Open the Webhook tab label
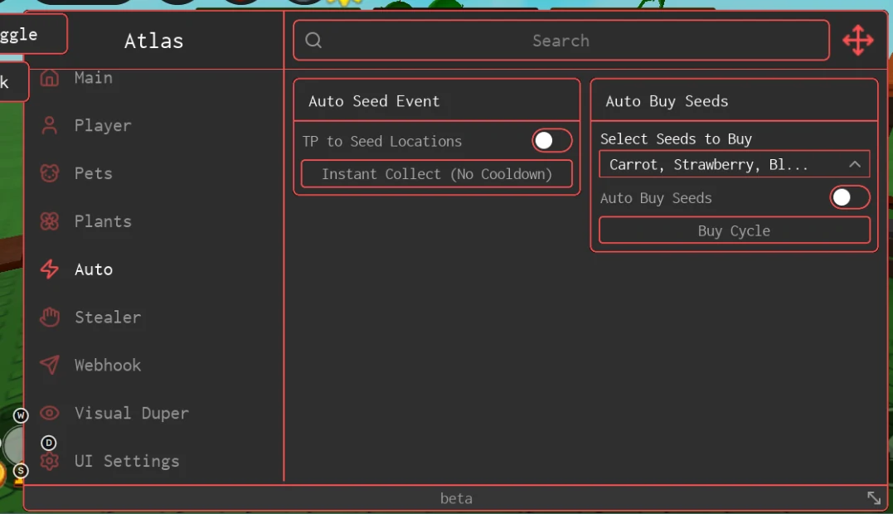Image resolution: width=893 pixels, height=514 pixels. (x=108, y=365)
